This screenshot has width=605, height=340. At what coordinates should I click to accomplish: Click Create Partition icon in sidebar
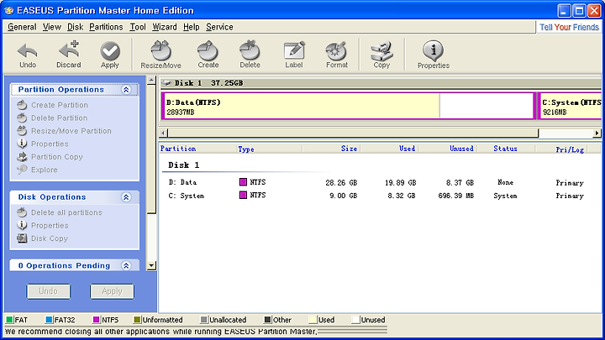pyautogui.click(x=22, y=105)
